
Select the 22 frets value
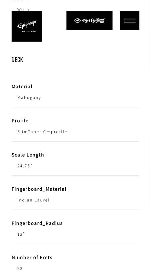[x=20, y=268]
